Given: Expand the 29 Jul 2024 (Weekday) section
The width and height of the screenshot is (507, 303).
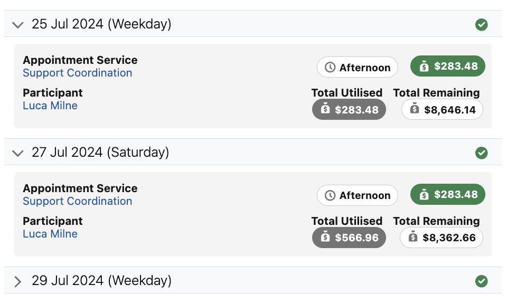Looking at the screenshot, I should pyautogui.click(x=18, y=281).
